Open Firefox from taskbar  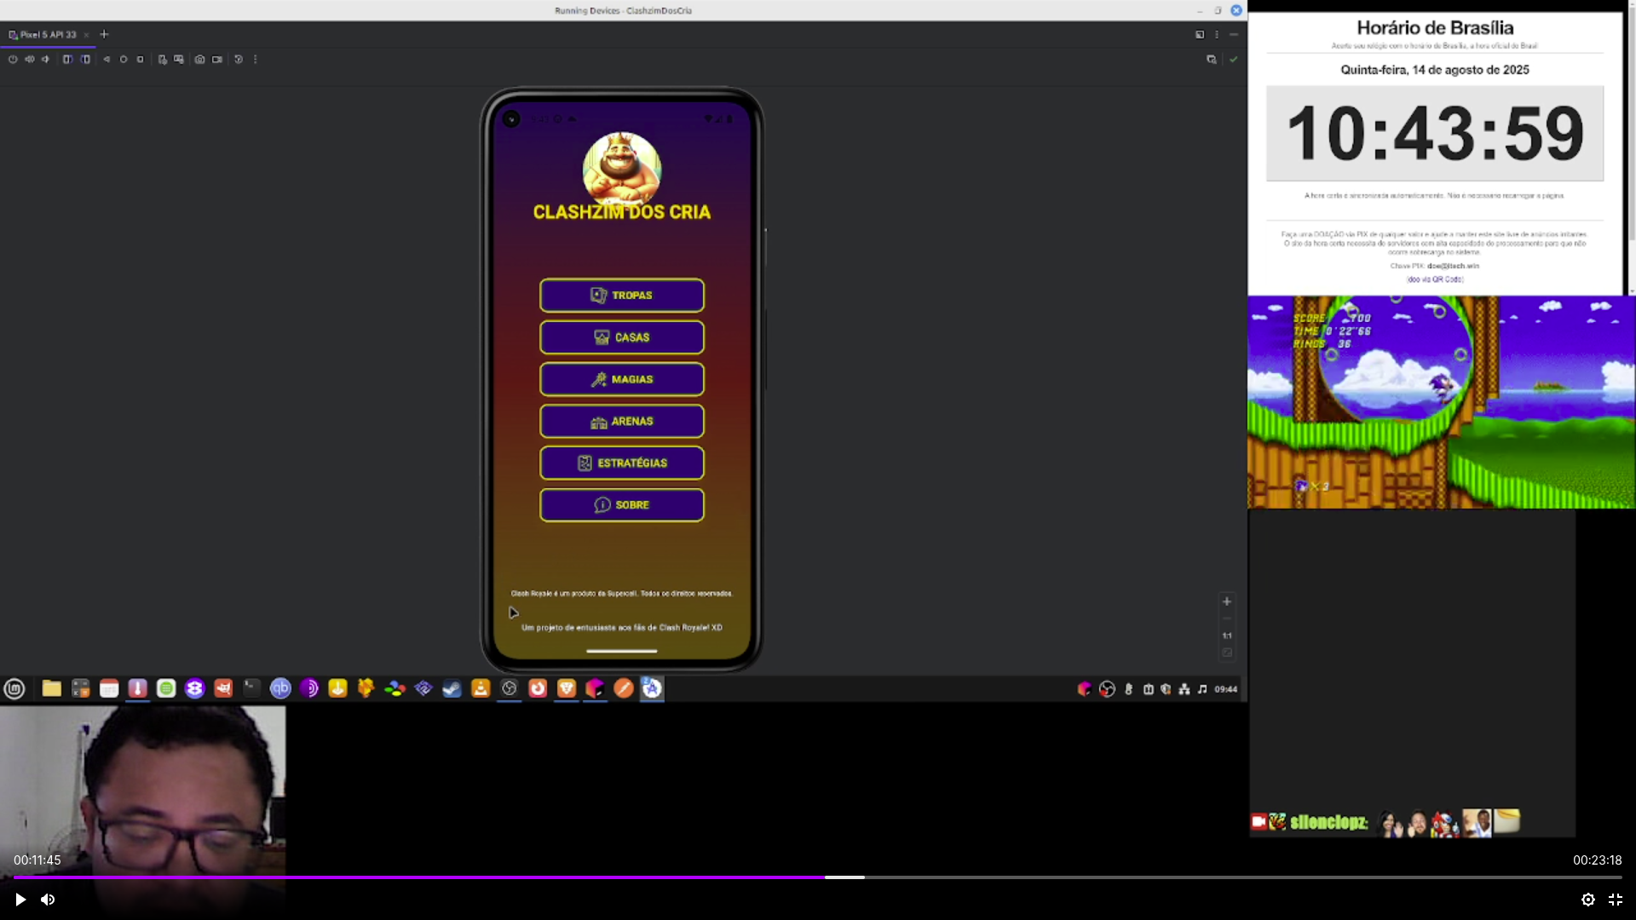coord(538,688)
